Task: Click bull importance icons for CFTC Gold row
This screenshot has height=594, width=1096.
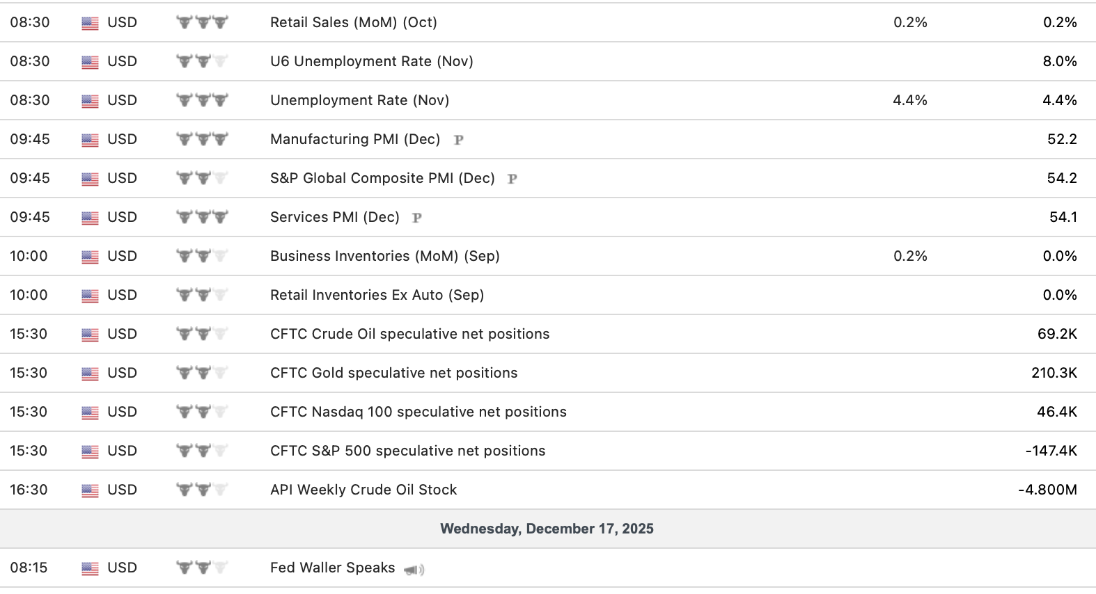Action: (202, 373)
